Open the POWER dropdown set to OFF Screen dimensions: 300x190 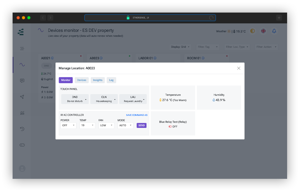pyautogui.click(x=68, y=125)
